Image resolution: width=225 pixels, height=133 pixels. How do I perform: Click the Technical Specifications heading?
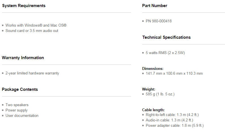[x=166, y=37]
